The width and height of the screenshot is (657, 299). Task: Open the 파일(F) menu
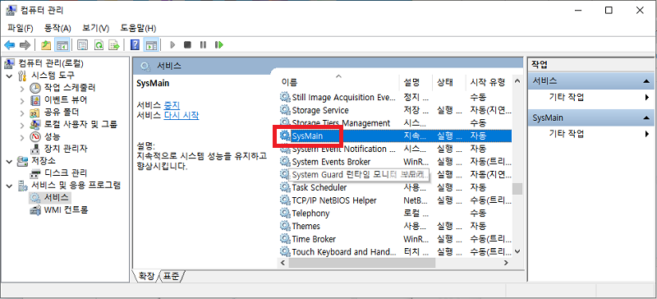click(x=21, y=28)
